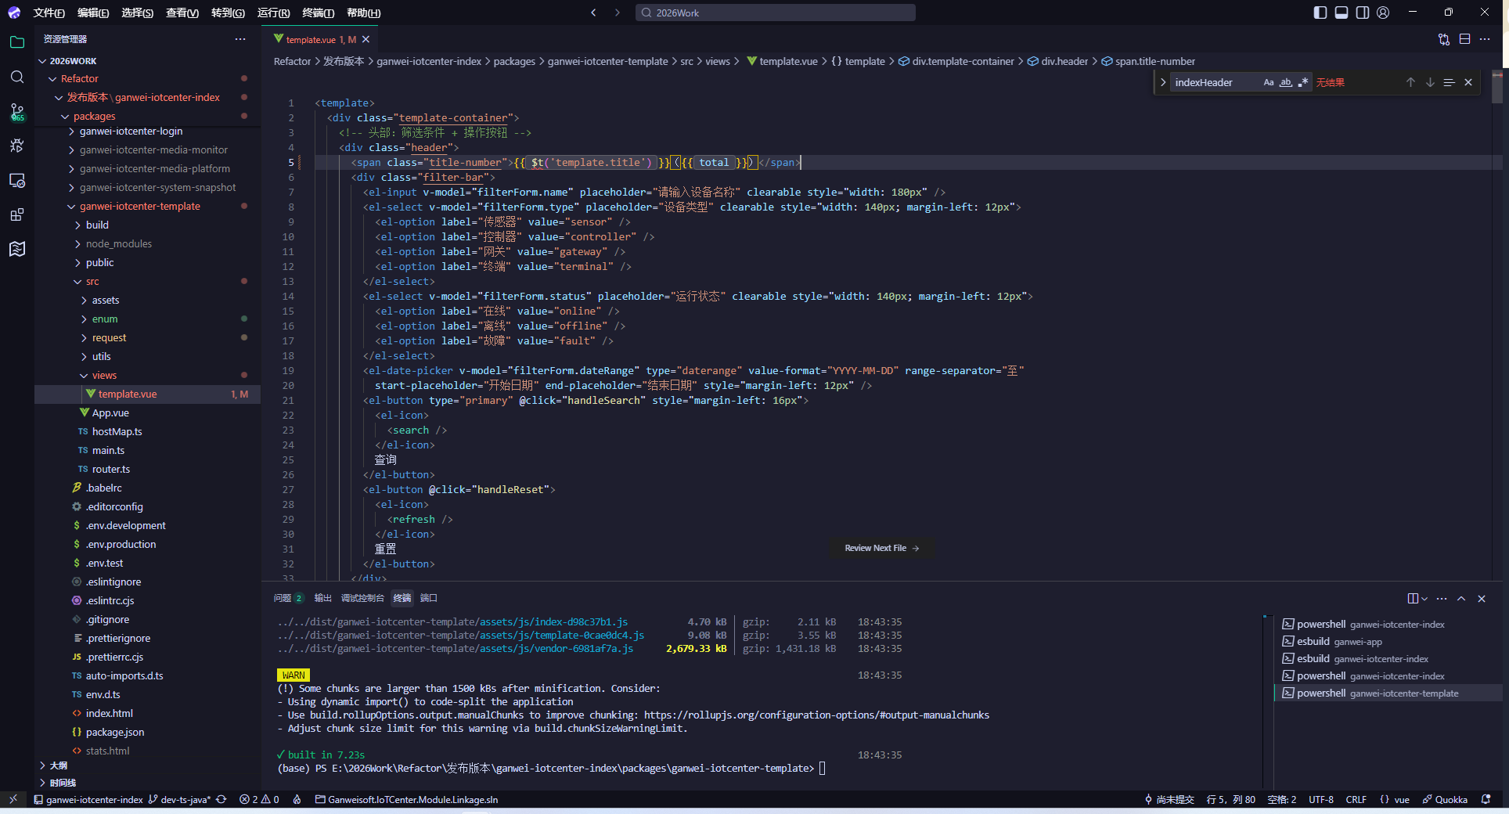Expand the node_modules folder
This screenshot has width=1509, height=814.
point(119,243)
